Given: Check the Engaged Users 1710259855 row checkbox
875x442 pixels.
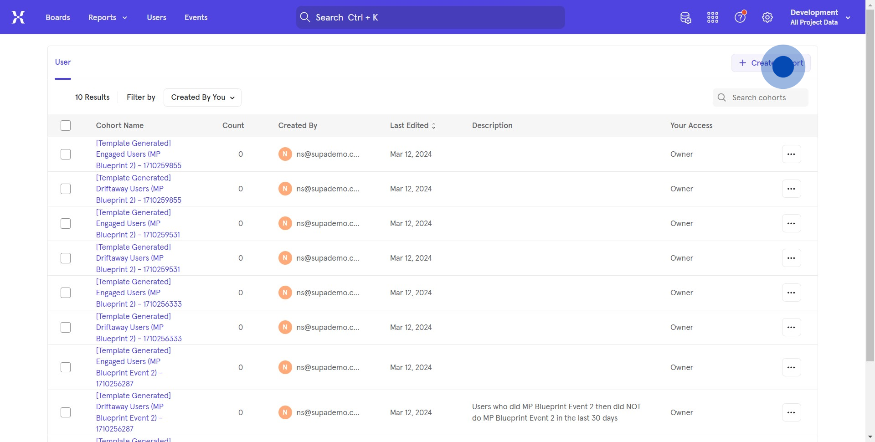Looking at the screenshot, I should click(x=66, y=154).
